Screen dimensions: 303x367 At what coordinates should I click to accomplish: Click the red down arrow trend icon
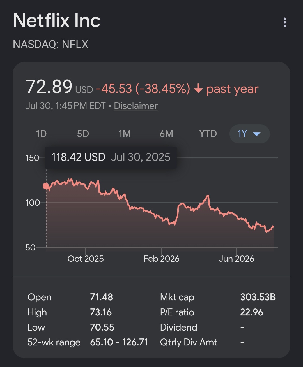click(x=198, y=89)
